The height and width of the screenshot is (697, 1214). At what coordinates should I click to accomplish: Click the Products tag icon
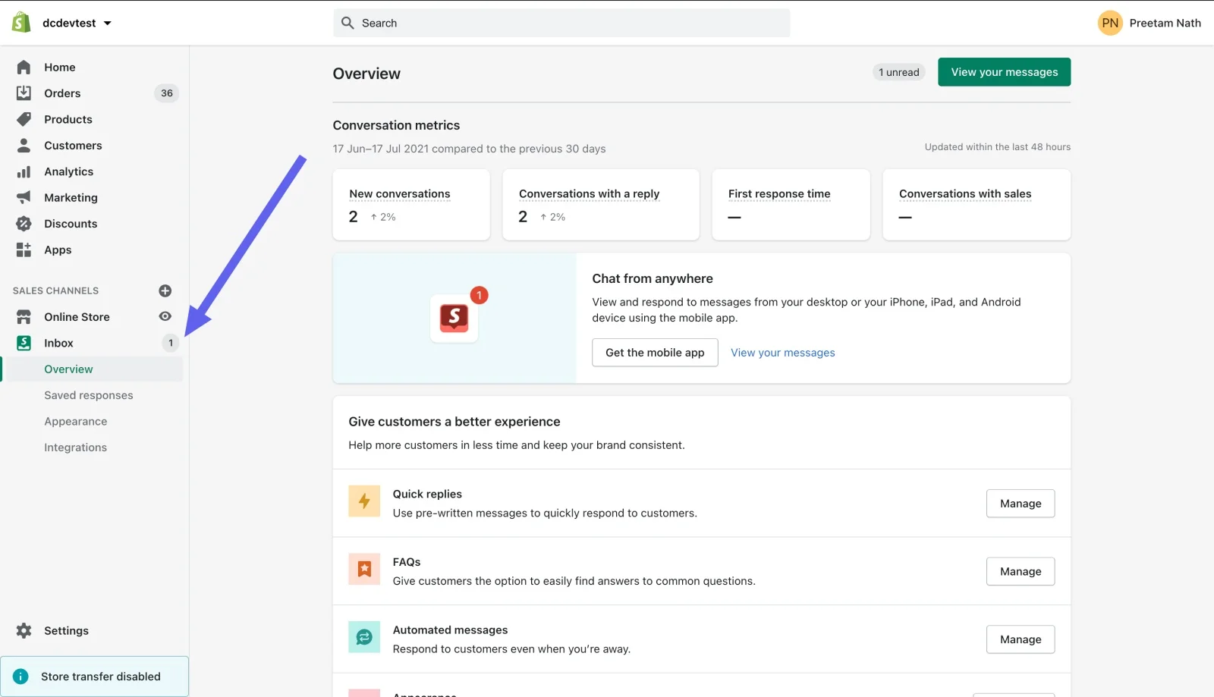(24, 119)
